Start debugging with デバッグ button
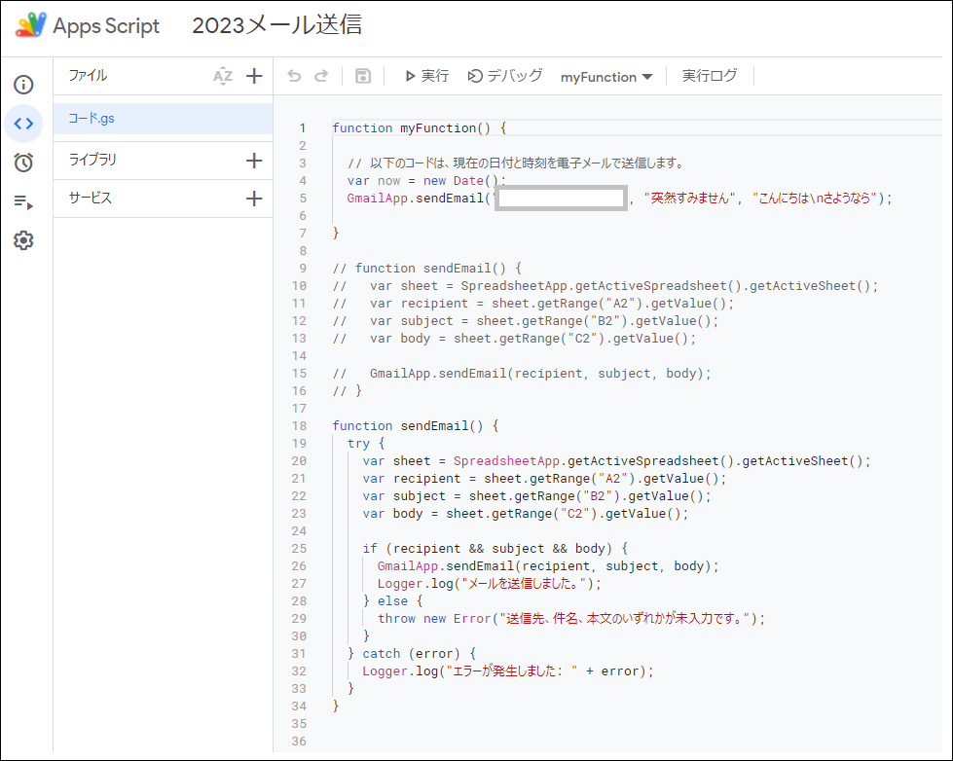 (504, 75)
